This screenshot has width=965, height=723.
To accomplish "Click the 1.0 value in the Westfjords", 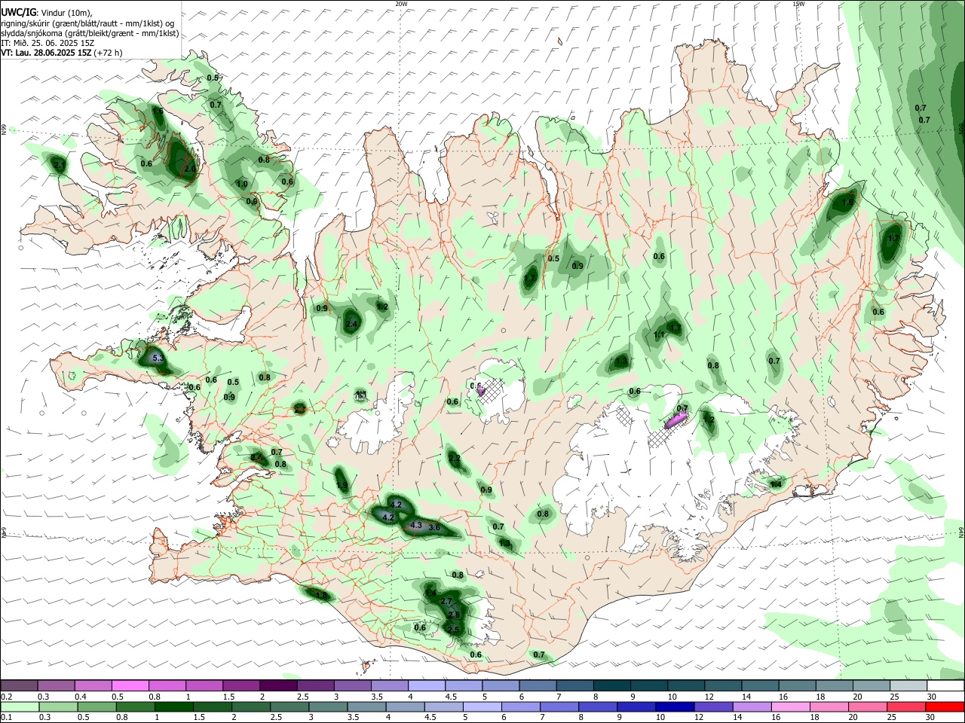I will tap(242, 184).
